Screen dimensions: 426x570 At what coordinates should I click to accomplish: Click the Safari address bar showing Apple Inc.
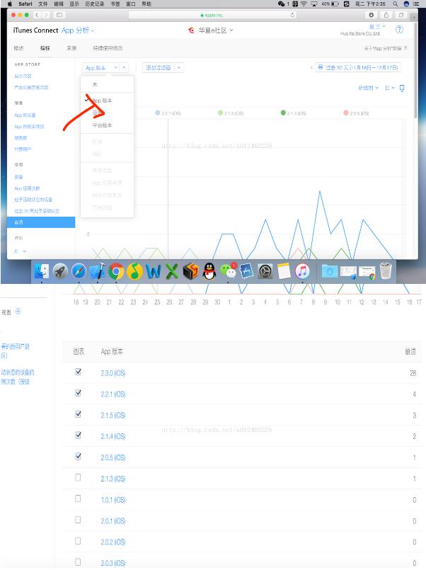212,15
